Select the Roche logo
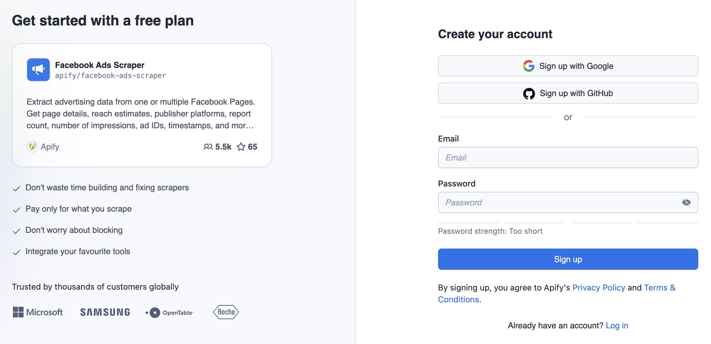 (226, 312)
